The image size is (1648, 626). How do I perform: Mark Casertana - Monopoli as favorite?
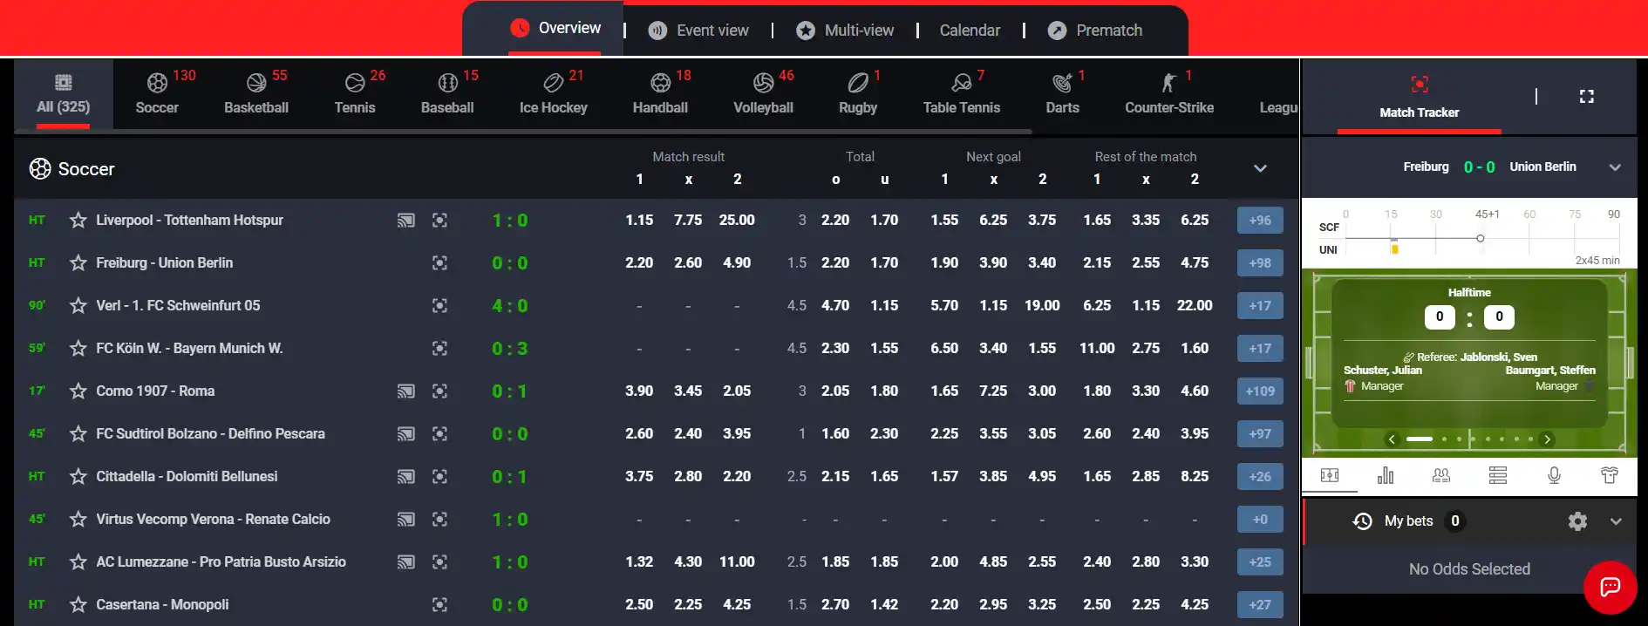(78, 605)
